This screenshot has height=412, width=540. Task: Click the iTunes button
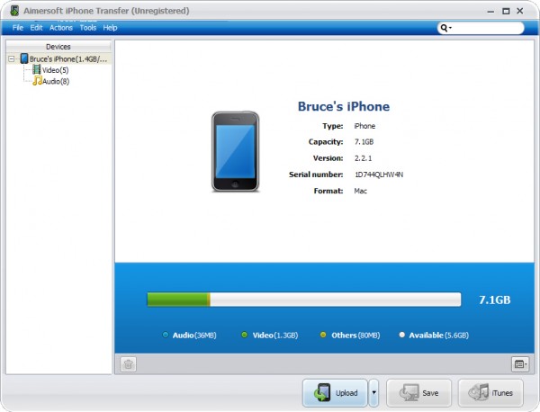tap(490, 393)
